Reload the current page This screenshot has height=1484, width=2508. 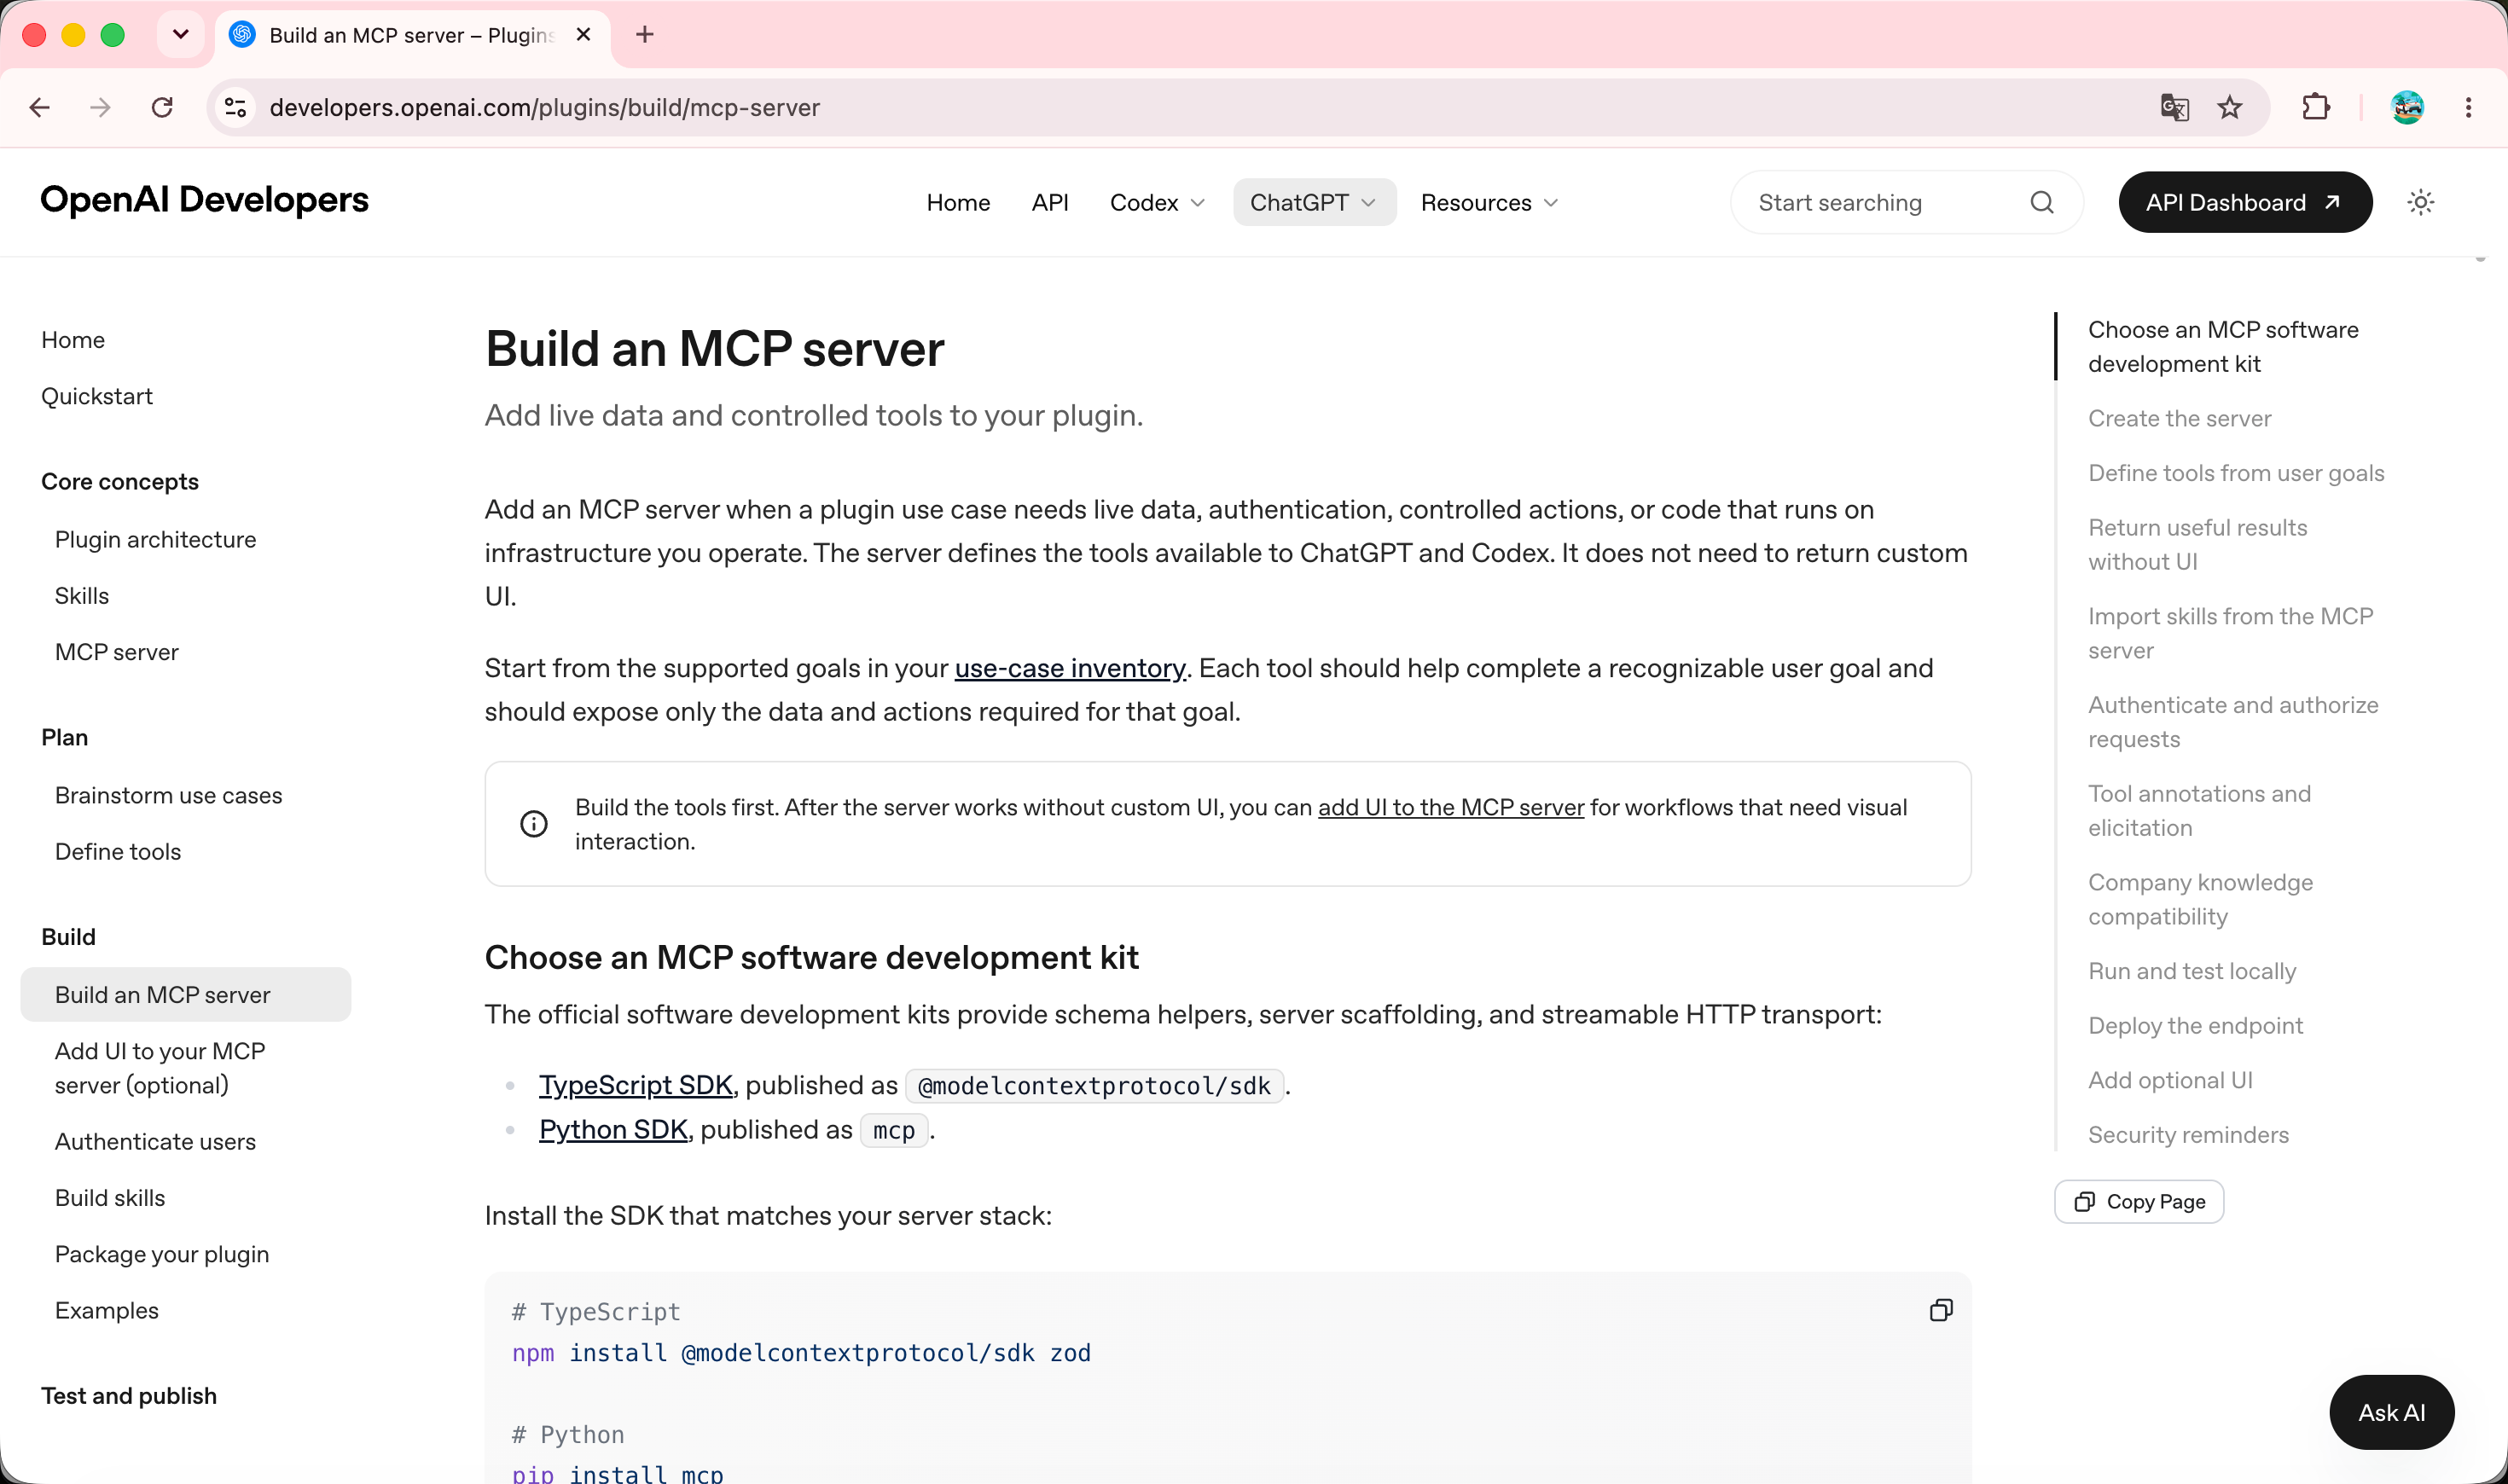(162, 107)
